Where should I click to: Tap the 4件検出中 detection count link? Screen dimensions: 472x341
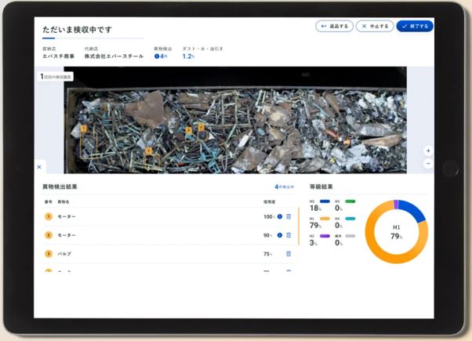284,187
